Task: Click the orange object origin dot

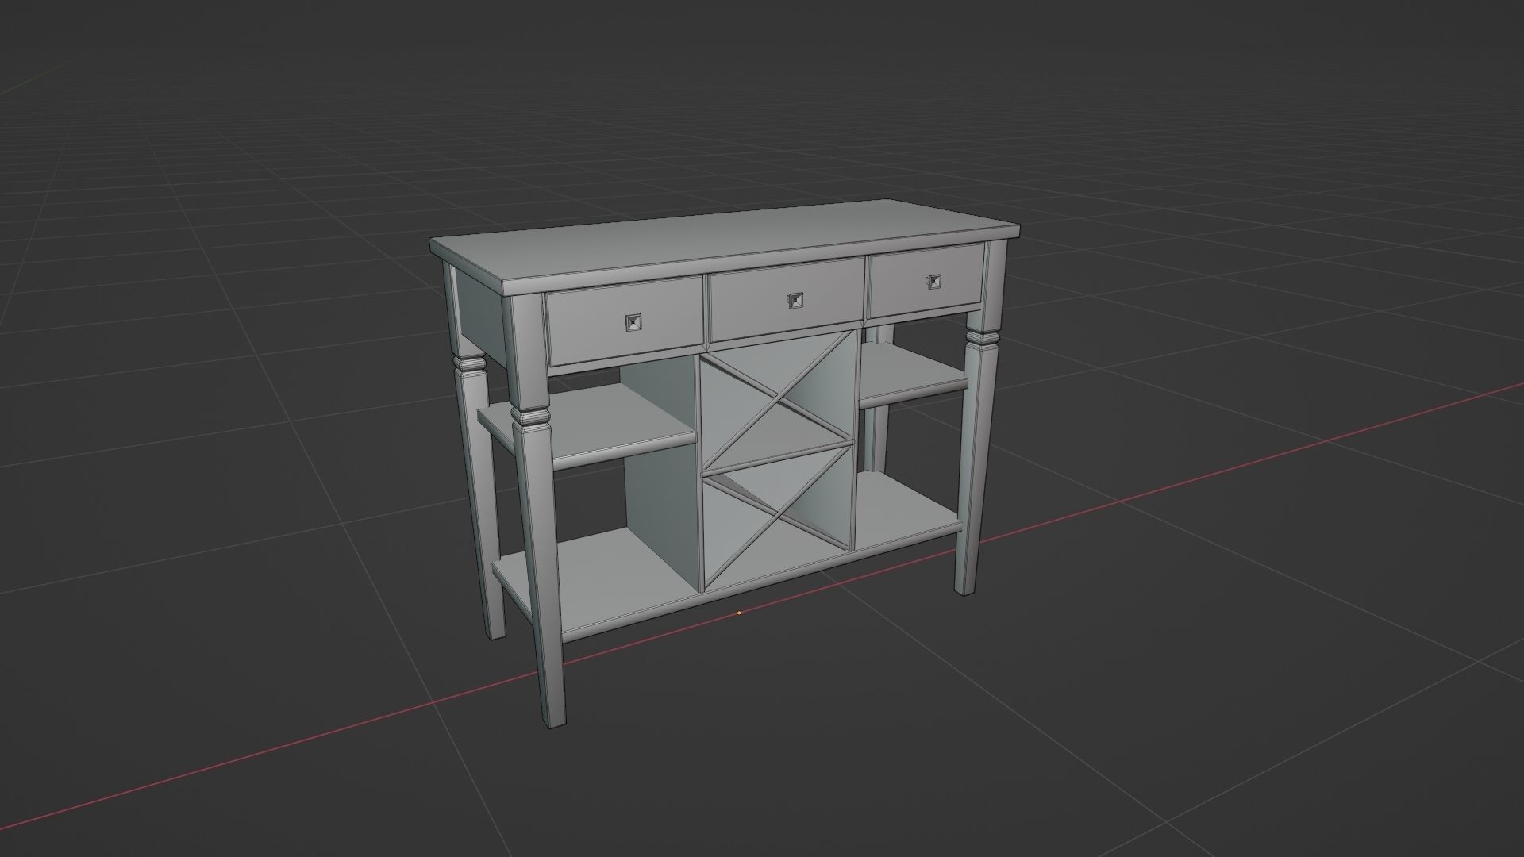Action: 739,613
